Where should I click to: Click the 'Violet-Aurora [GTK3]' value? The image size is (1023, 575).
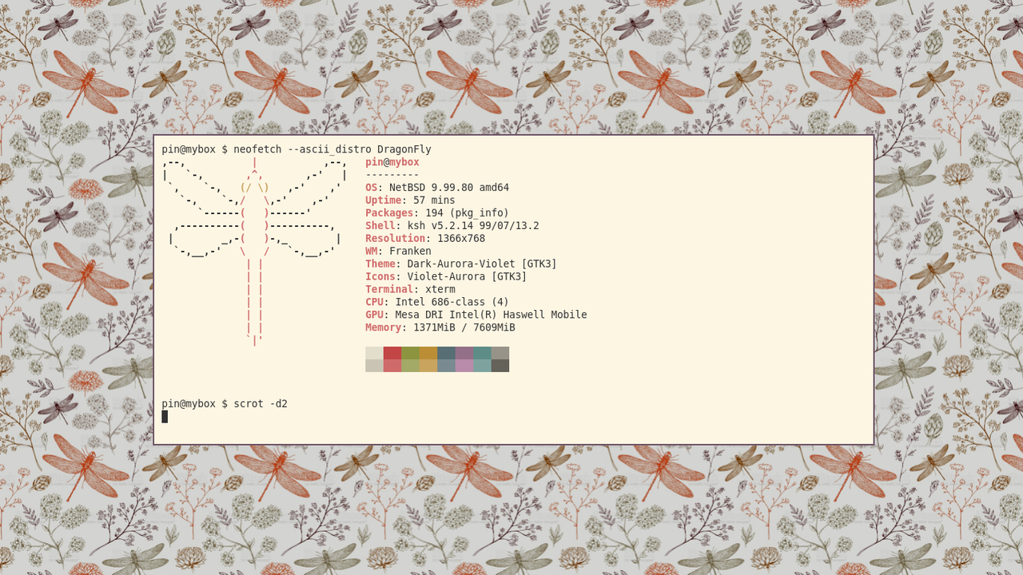(468, 277)
